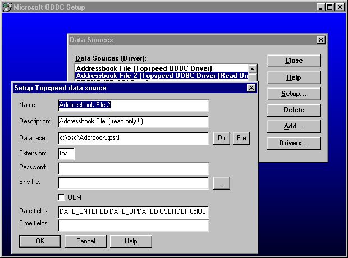The width and height of the screenshot is (348, 258).
Task: Browse database directory with Dir button
Action: pos(222,138)
